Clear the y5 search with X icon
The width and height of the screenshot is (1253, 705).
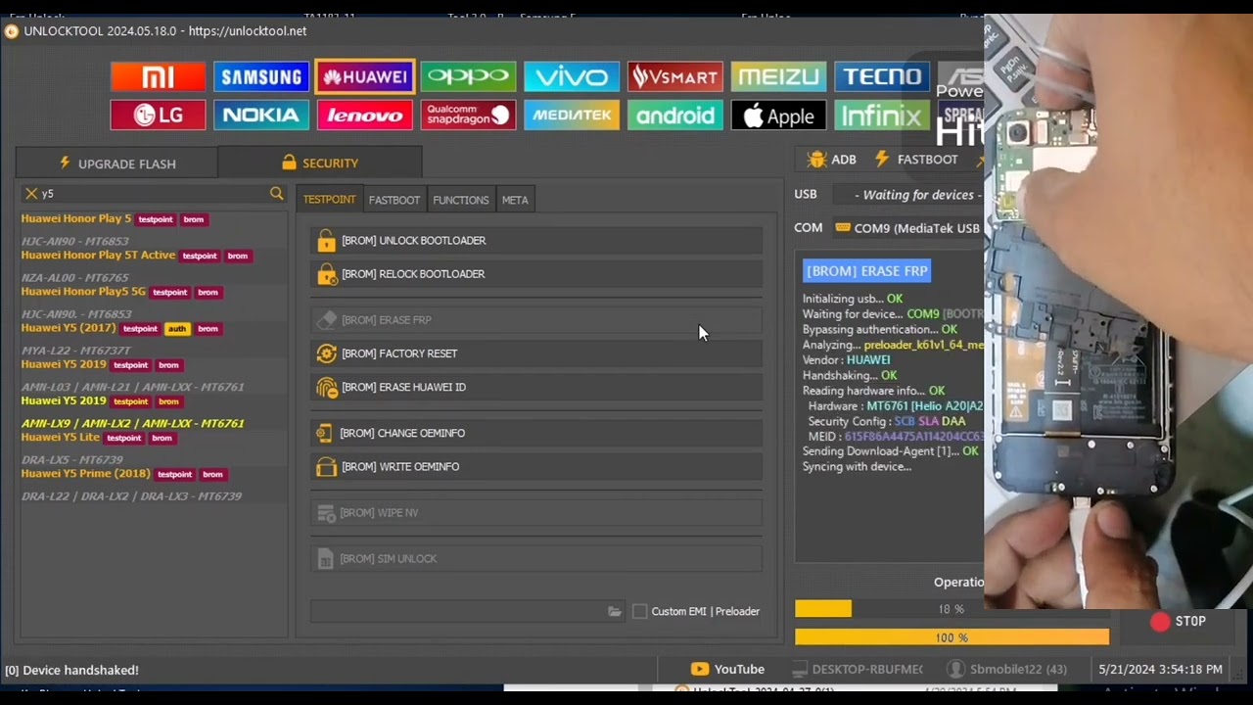[x=31, y=194]
